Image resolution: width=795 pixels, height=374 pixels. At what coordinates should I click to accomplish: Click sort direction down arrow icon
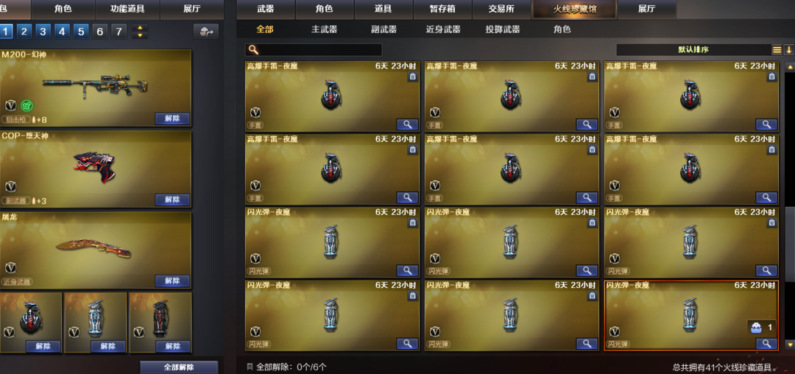[x=789, y=49]
